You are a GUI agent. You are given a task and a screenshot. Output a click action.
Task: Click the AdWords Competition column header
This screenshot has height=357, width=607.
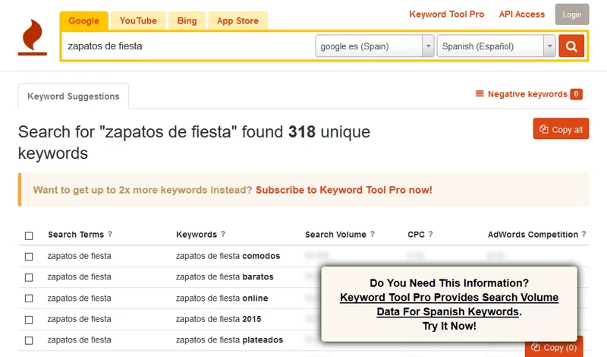click(x=533, y=235)
